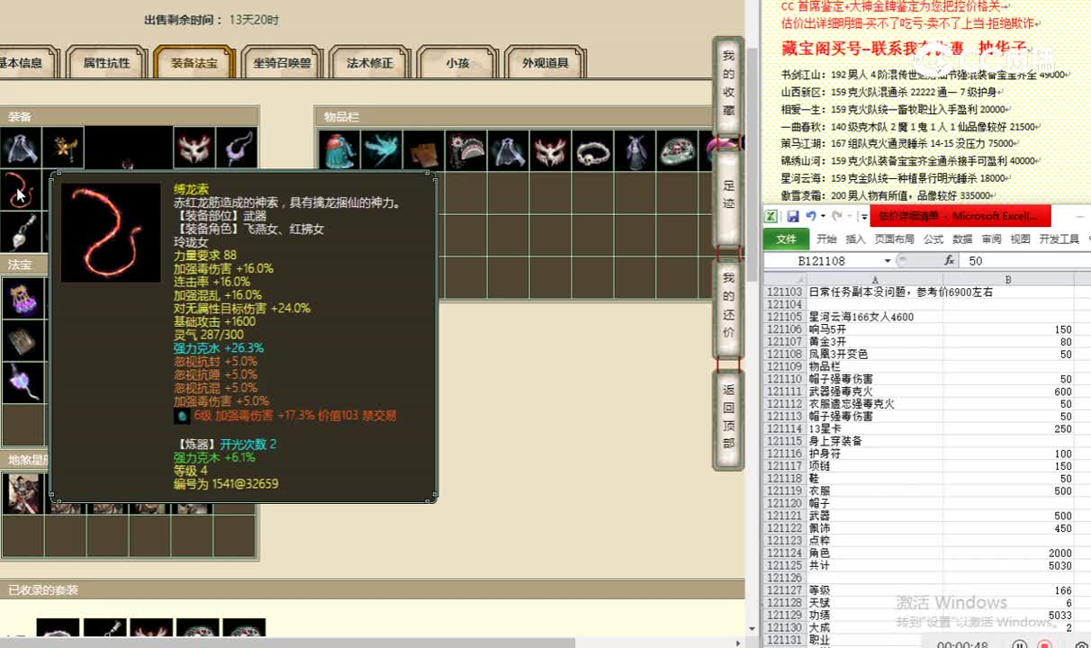Select column A header in Excel
Viewport: 1091px width, 648px height.
coord(874,280)
